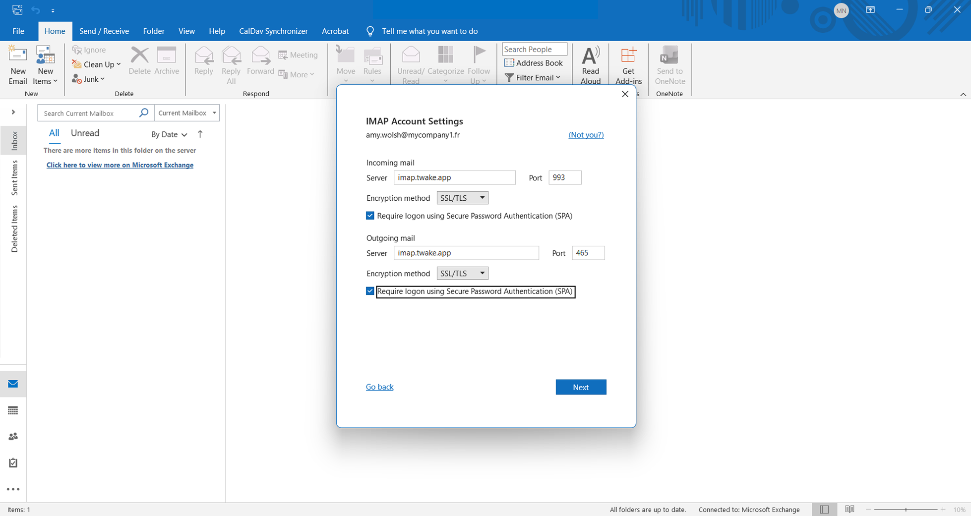The height and width of the screenshot is (516, 971).
Task: Close the IMAP Account Settings dialog
Action: (x=625, y=94)
